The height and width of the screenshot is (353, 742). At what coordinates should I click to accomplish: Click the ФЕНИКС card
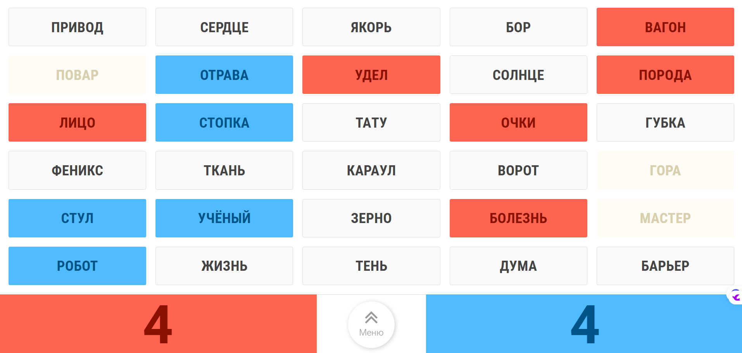(x=77, y=170)
